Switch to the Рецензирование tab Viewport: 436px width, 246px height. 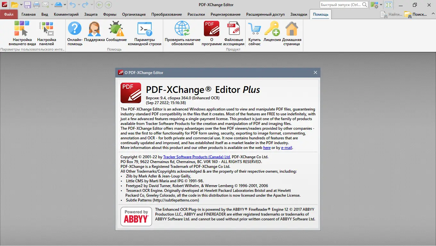pos(225,14)
